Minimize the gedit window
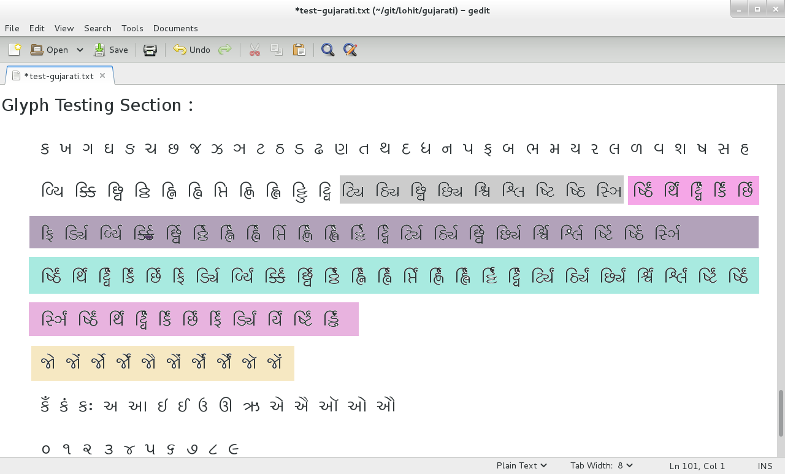The width and height of the screenshot is (785, 474). [x=740, y=9]
